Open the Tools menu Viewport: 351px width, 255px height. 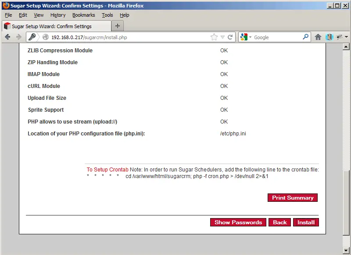pyautogui.click(x=107, y=15)
